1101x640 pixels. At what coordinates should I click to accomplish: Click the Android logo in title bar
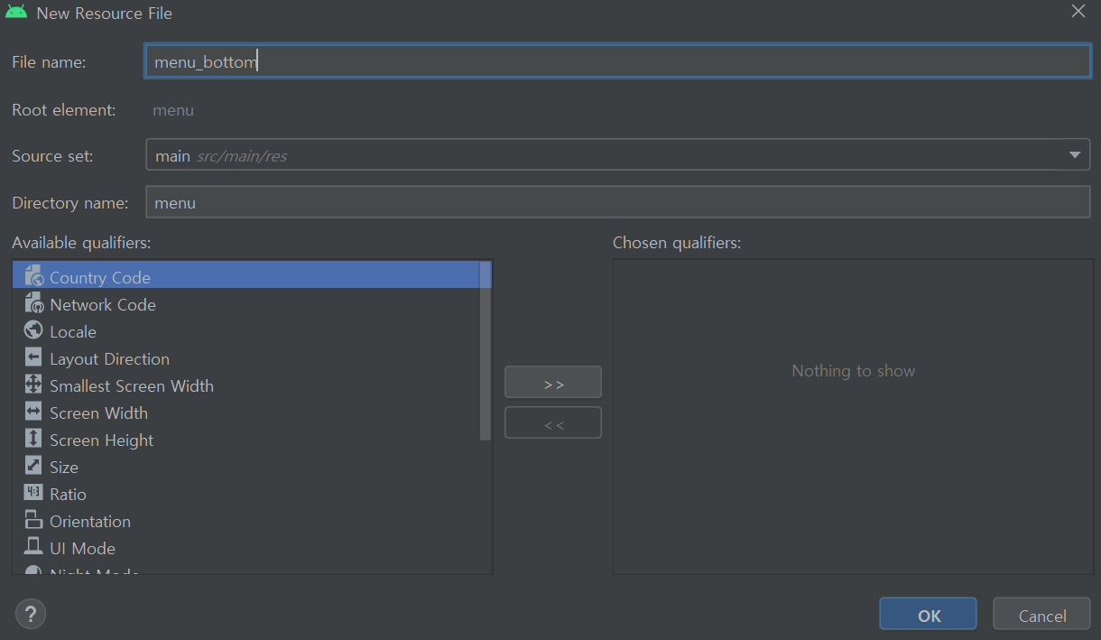click(x=16, y=13)
